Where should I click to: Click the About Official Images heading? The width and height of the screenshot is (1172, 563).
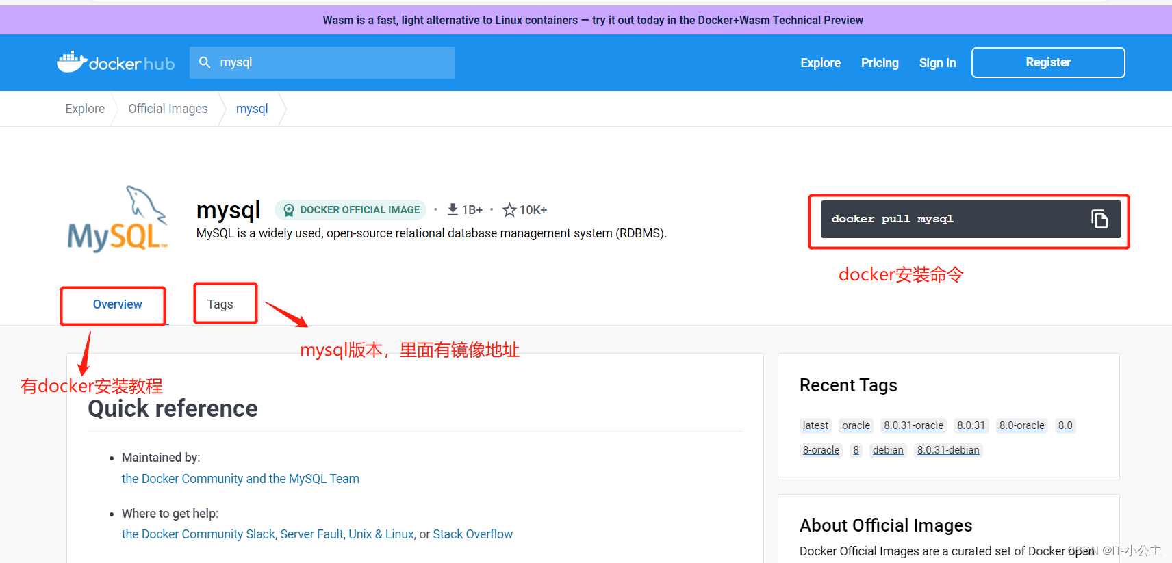pyautogui.click(x=886, y=525)
